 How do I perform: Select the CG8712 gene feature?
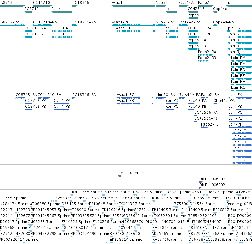28,12
